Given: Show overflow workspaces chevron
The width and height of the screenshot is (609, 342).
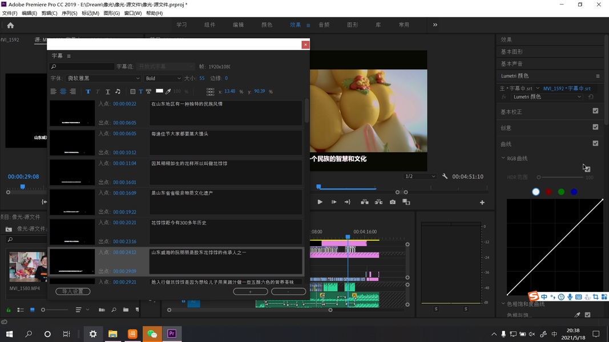Looking at the screenshot, I should click(x=435, y=25).
